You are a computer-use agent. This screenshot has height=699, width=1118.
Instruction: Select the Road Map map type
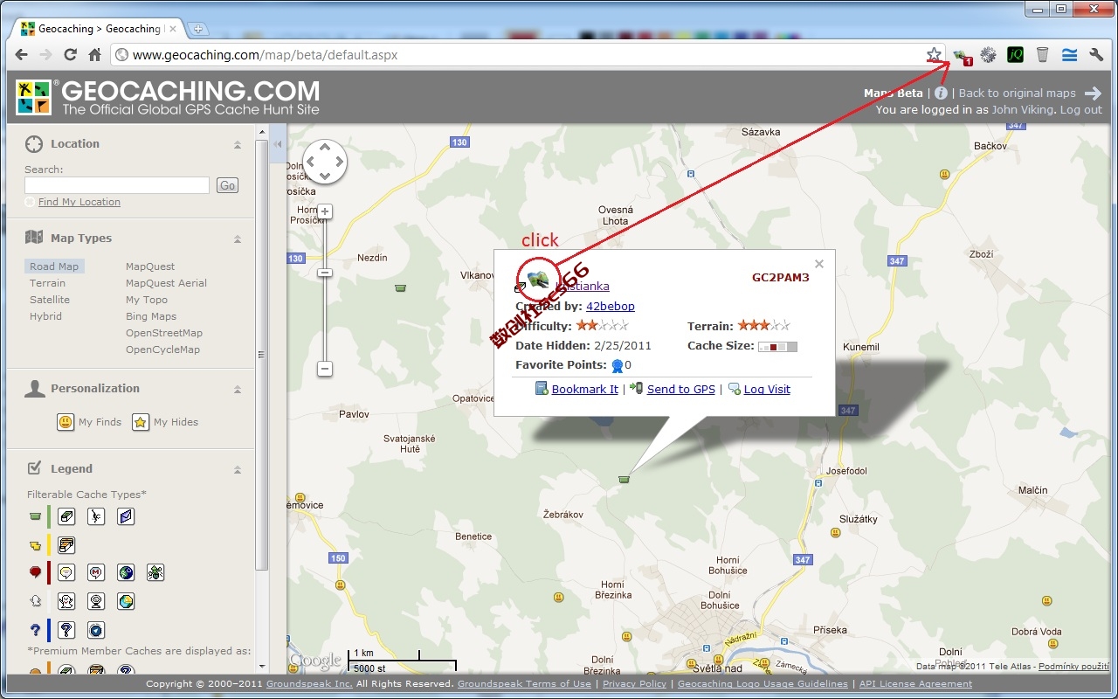[54, 266]
